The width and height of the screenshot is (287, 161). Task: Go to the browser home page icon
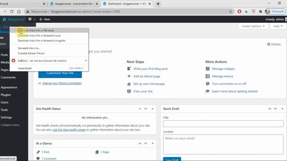[x=19, y=12]
